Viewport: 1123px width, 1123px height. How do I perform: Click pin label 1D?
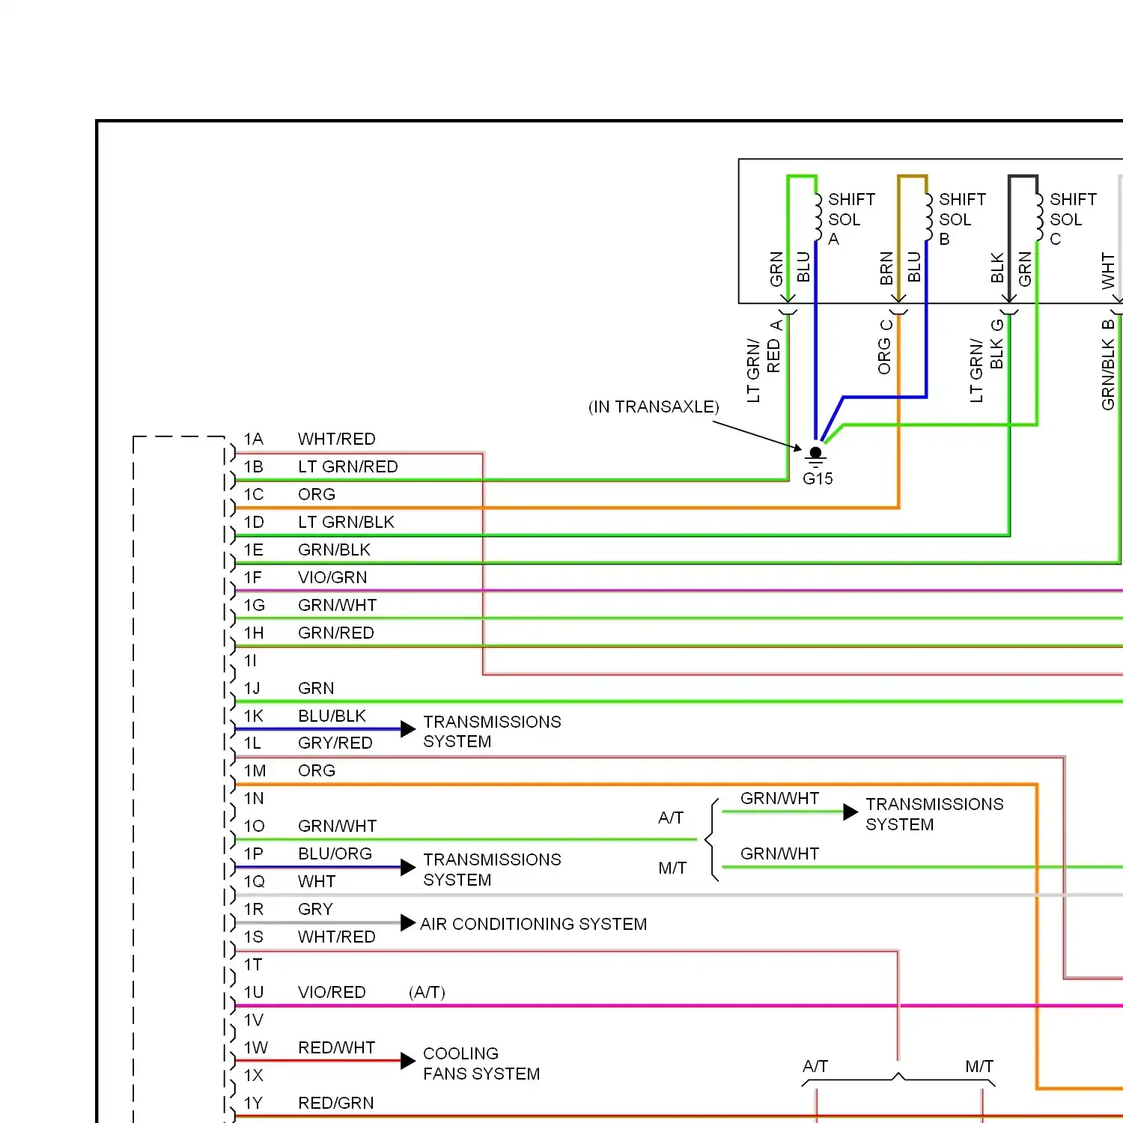click(254, 523)
